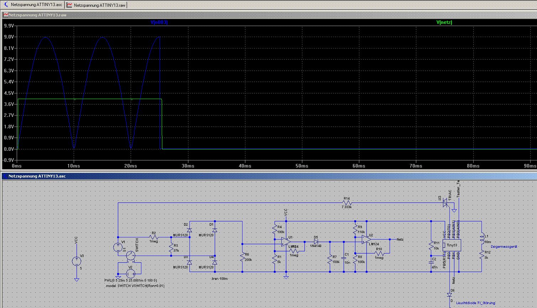Select the V3 voltage source symbol

(x=76, y=261)
